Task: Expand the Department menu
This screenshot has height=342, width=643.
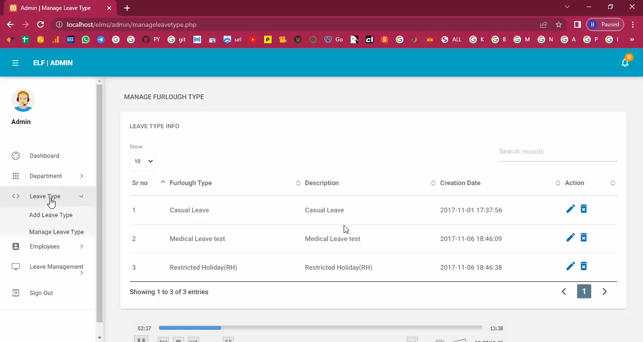Action: [x=46, y=176]
